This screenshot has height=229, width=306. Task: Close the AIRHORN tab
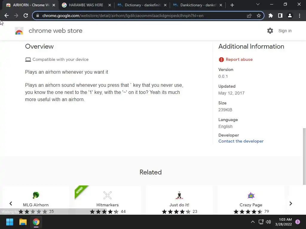pos(54,5)
